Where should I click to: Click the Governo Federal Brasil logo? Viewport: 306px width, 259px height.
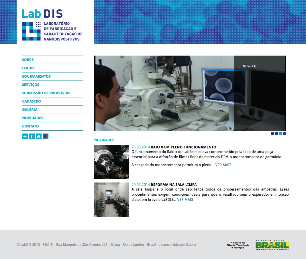tap(272, 245)
